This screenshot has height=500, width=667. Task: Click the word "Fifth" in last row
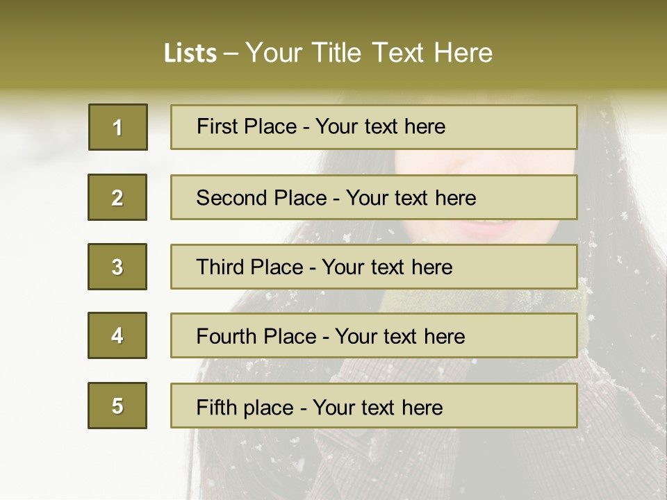pyautogui.click(x=217, y=407)
